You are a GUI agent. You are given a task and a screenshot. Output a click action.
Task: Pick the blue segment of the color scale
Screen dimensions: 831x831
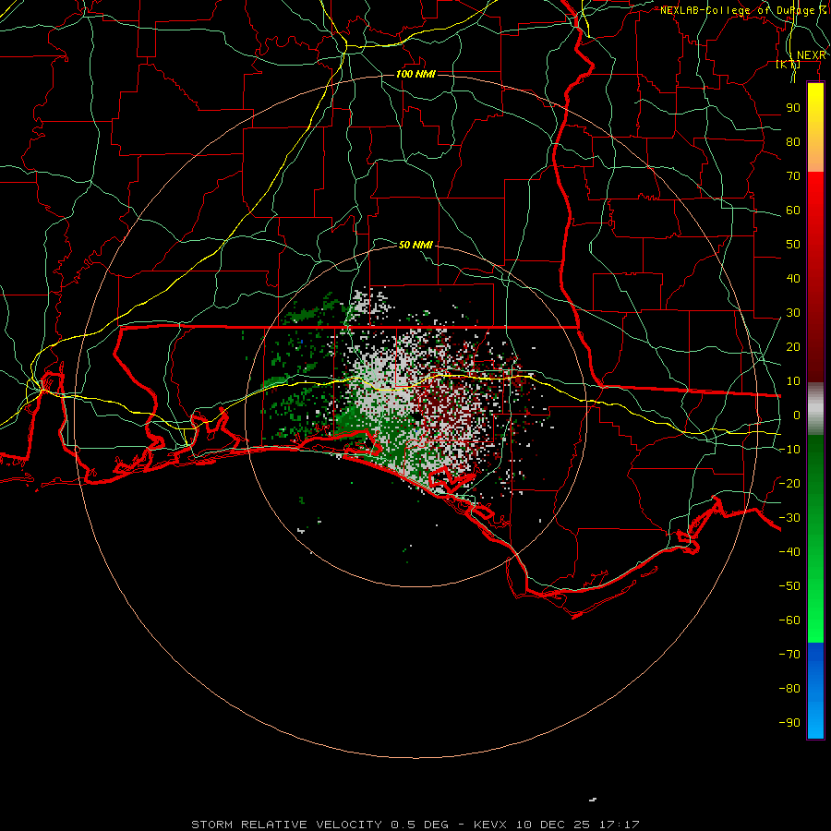[815, 690]
